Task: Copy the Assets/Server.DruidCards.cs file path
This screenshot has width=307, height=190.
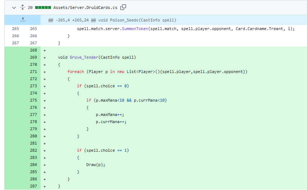Action: point(123,7)
